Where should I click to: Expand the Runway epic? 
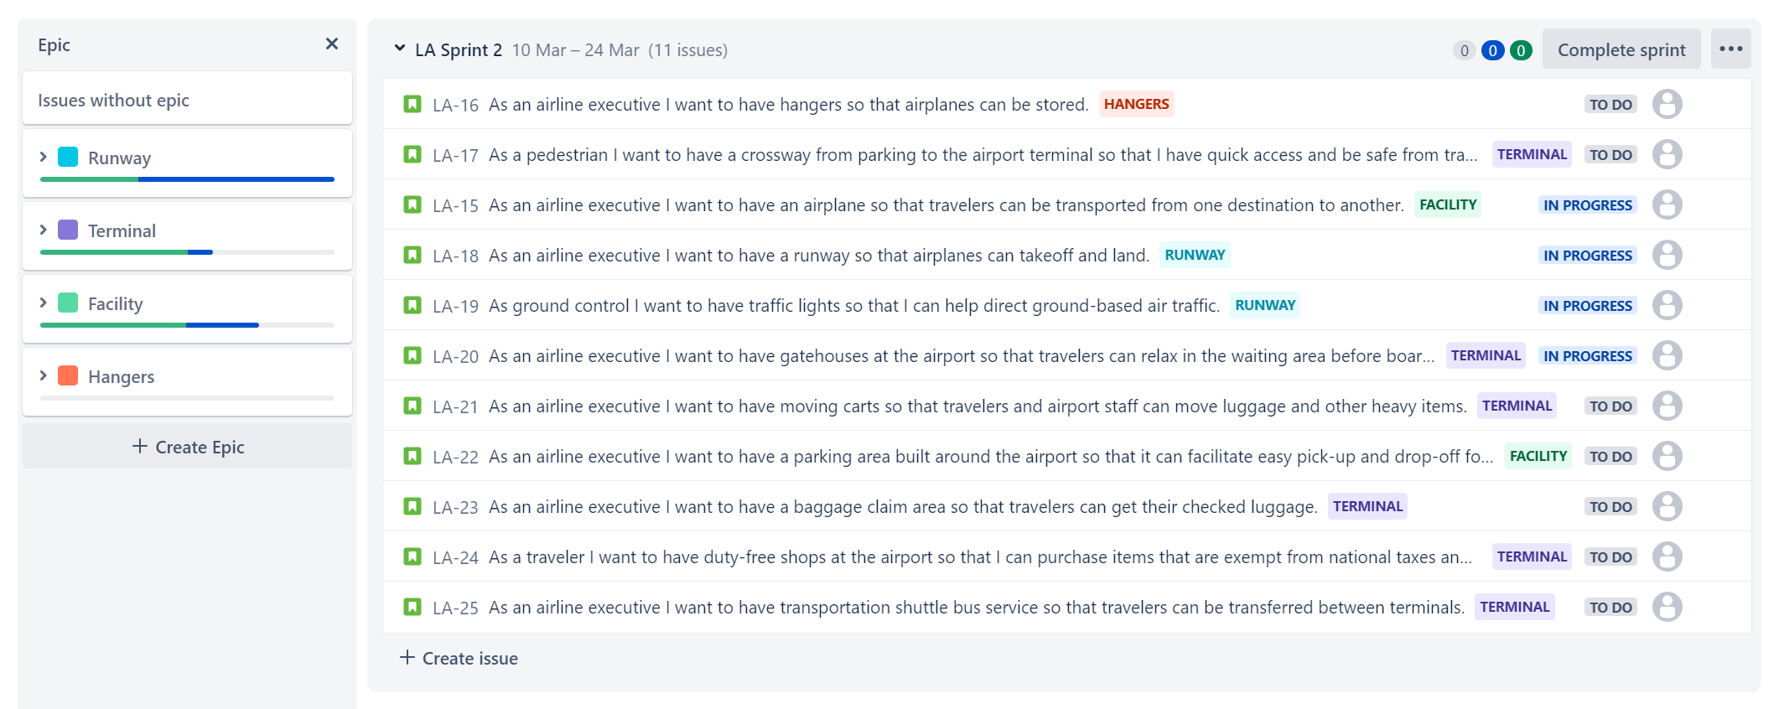(x=44, y=157)
